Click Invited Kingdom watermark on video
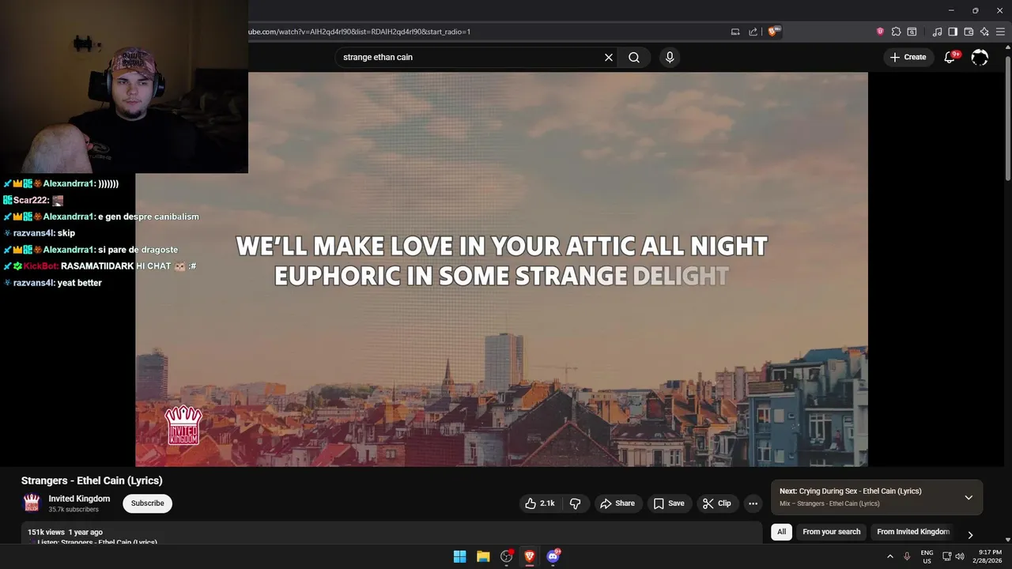 coord(183,426)
